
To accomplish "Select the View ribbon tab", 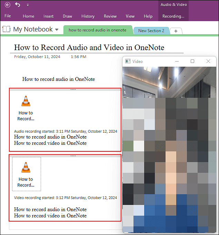I will (130, 16).
